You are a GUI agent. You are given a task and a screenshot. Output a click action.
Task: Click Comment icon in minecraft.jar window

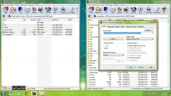pyautogui.click(x=157, y=10)
